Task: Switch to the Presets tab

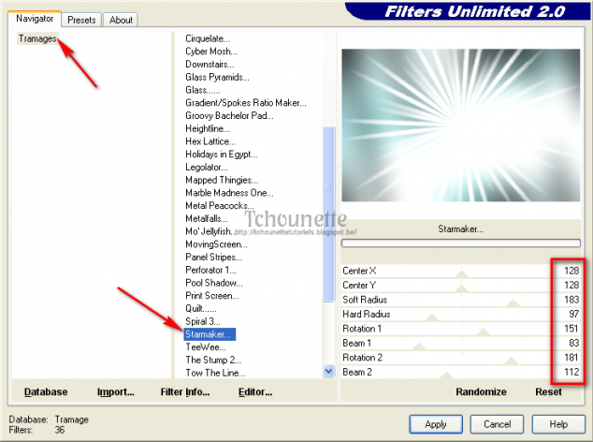Action: click(x=83, y=19)
